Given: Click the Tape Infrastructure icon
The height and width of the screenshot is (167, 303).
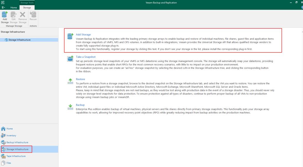Looking at the screenshot, I should 3,156.
